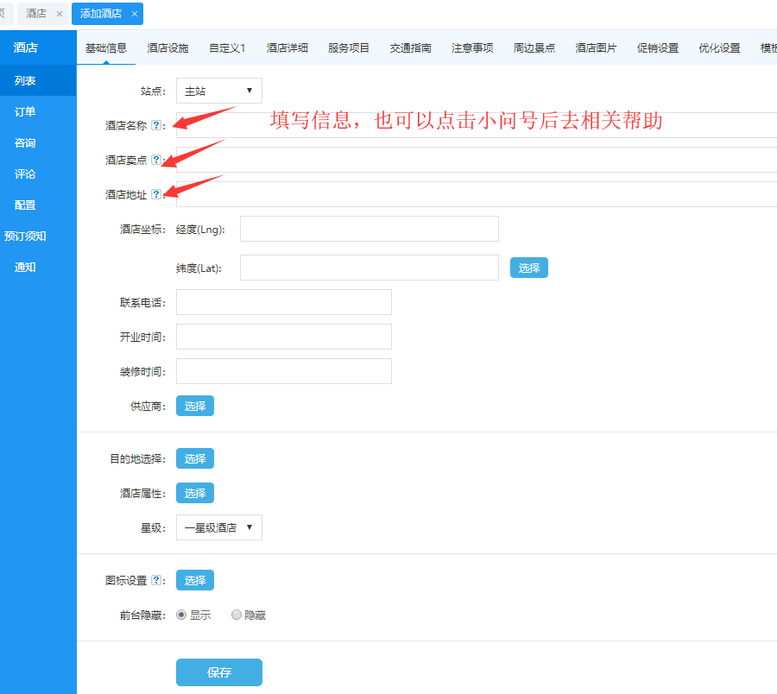Close the 添加酒店 tab

click(135, 14)
